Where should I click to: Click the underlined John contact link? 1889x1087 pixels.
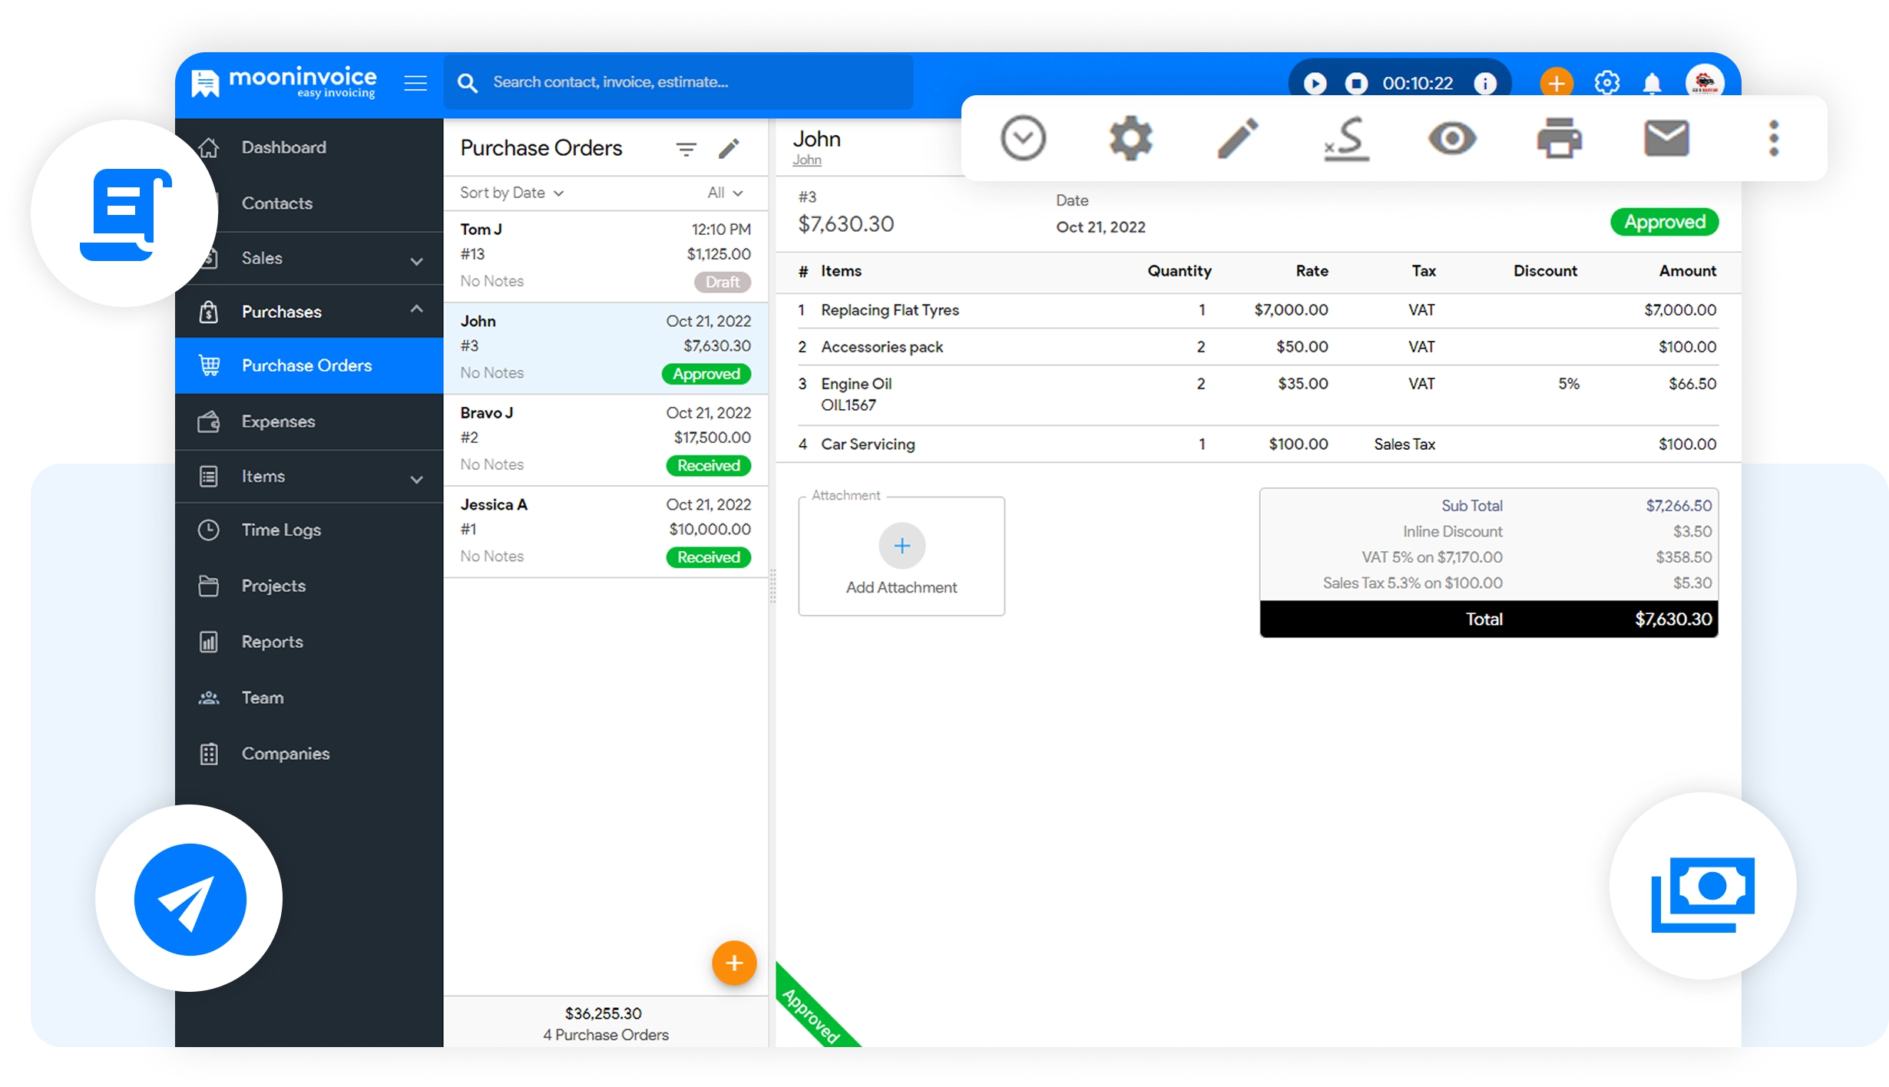click(x=806, y=160)
